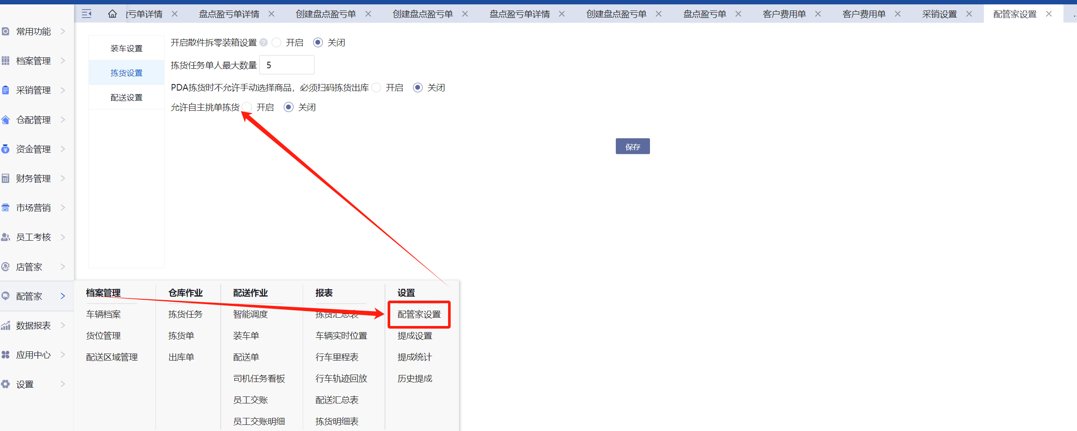Click the 数据报表 chart icon in sidebar
Screen dimensions: 1077x431
6,326
